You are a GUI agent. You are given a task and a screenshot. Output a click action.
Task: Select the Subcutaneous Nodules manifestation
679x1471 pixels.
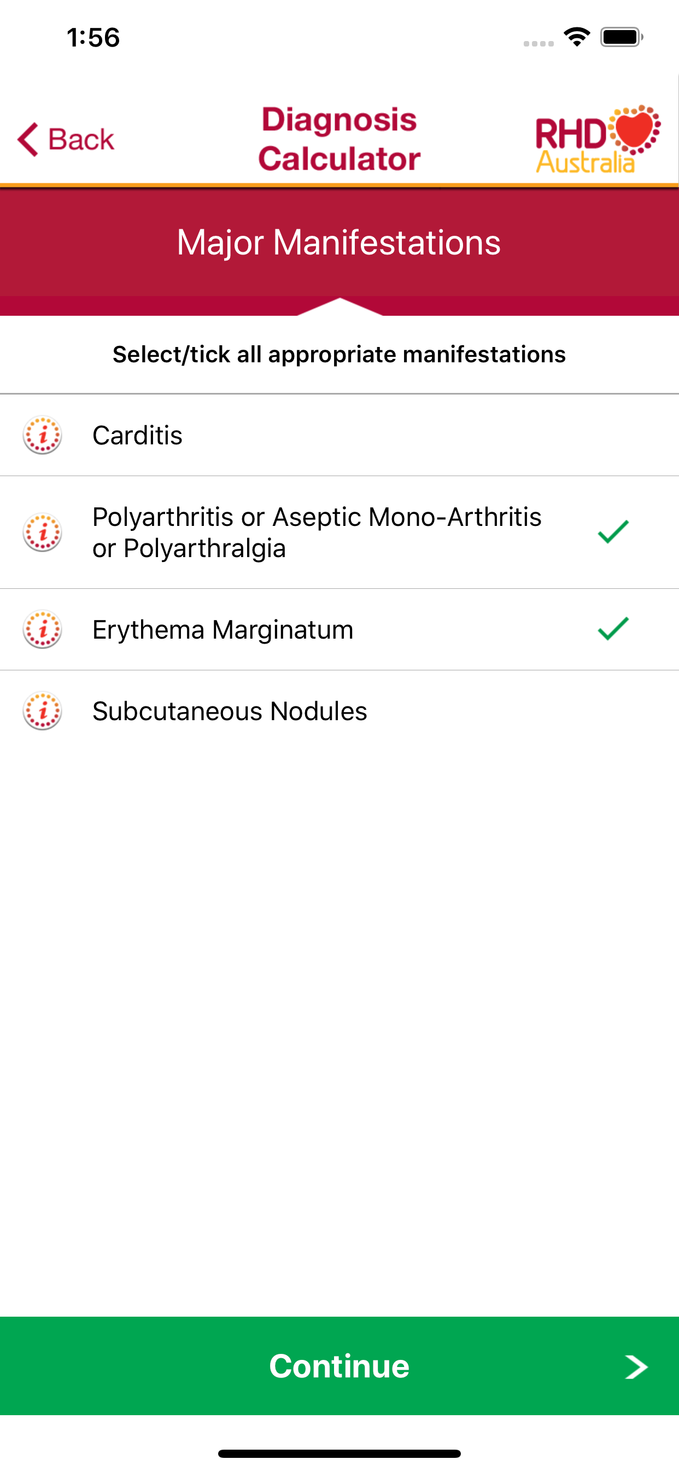point(230,711)
